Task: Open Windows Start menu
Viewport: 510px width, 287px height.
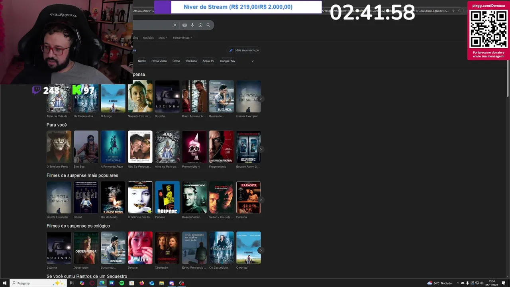Action: [5, 283]
